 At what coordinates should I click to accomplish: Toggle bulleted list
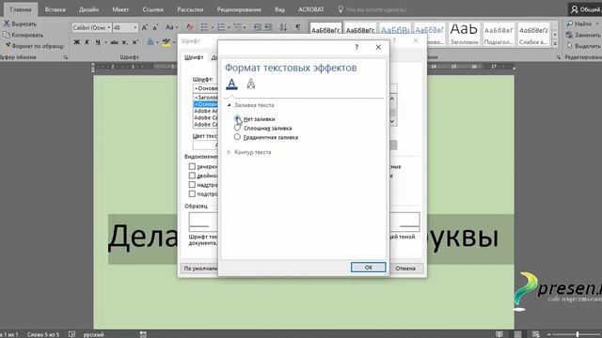click(x=205, y=27)
